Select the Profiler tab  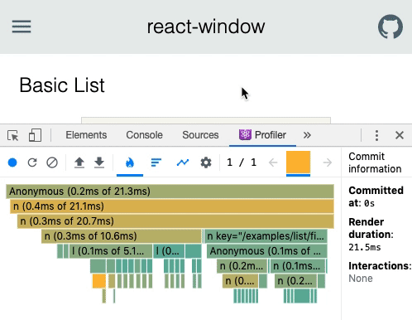point(262,135)
